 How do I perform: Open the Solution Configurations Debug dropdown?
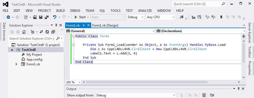(142, 17)
